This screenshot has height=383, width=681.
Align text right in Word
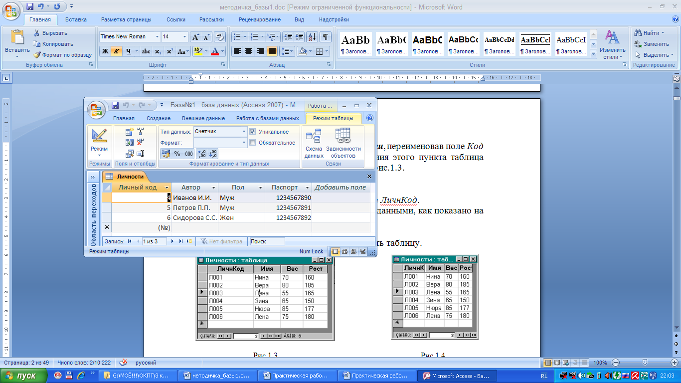[260, 51]
